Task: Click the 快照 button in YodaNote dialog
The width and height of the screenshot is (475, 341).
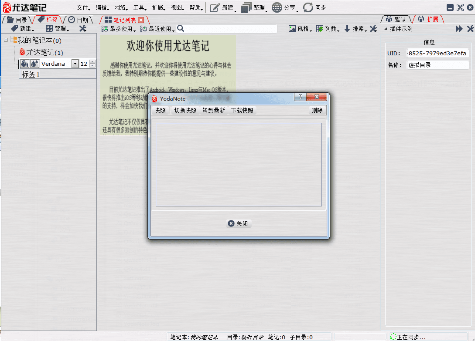Action: coord(160,111)
